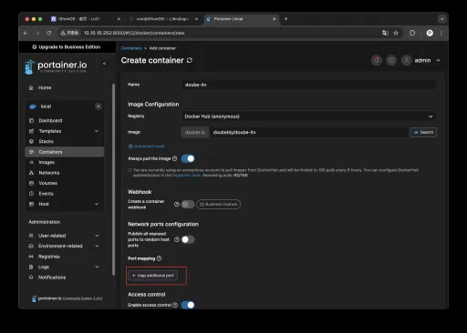
Task: Click map additional port button
Action: (153, 276)
